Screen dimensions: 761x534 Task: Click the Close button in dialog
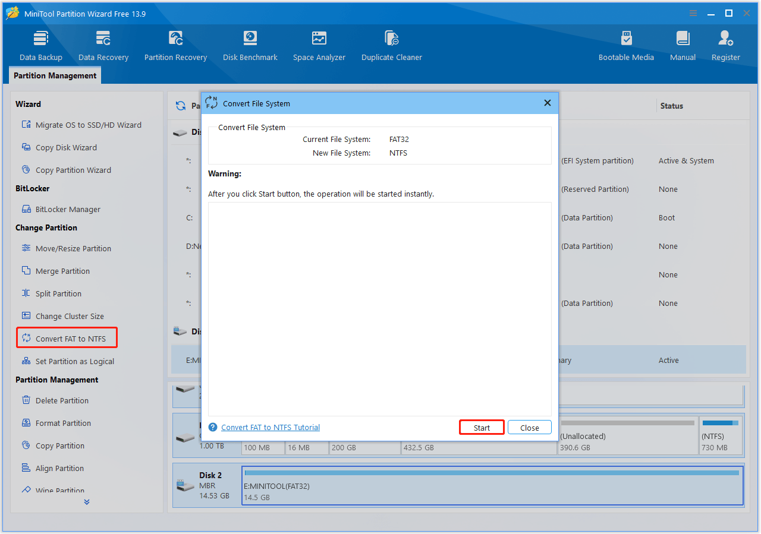pyautogui.click(x=530, y=427)
